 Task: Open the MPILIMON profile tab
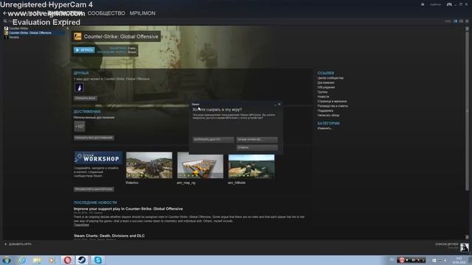[142, 13]
